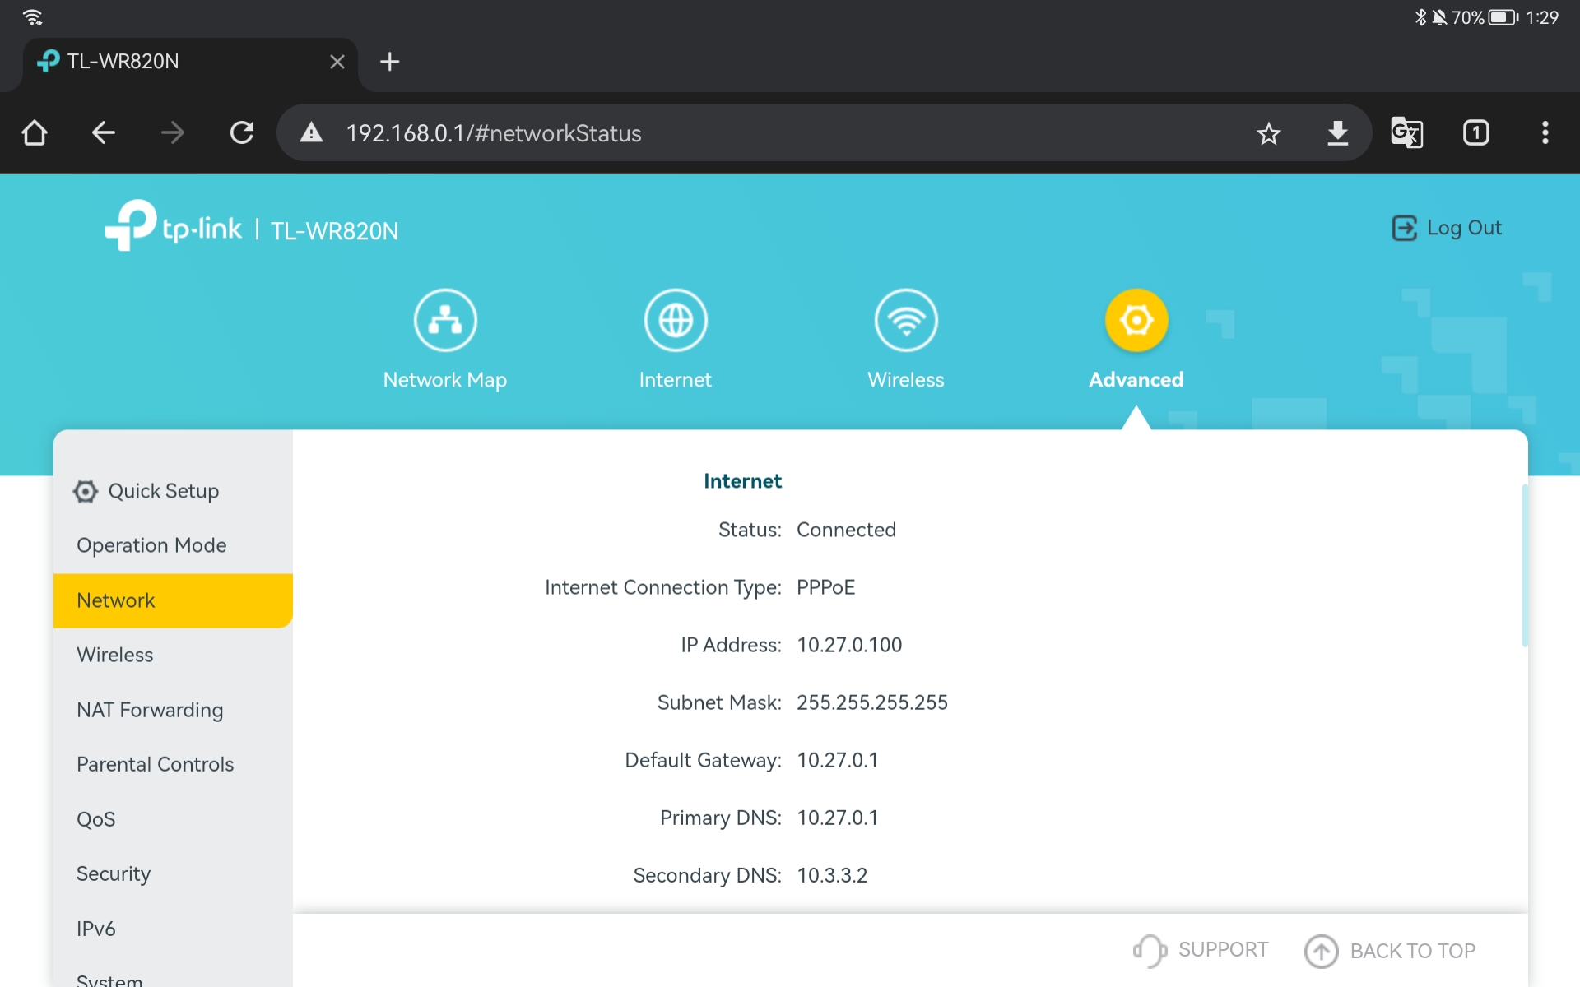Click the browser download icon
The height and width of the screenshot is (987, 1580).
click(1337, 133)
